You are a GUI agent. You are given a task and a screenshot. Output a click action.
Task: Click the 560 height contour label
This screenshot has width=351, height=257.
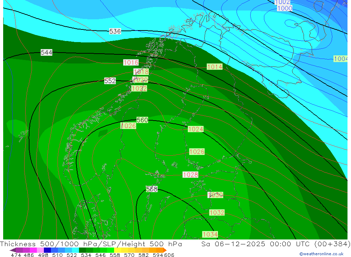coord(143,120)
